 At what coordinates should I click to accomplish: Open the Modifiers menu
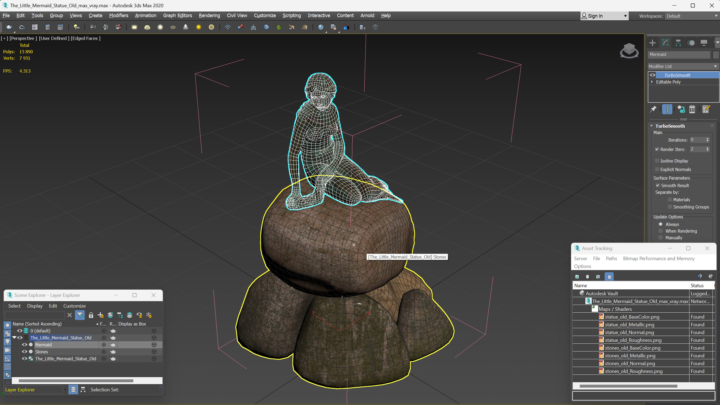(x=119, y=15)
